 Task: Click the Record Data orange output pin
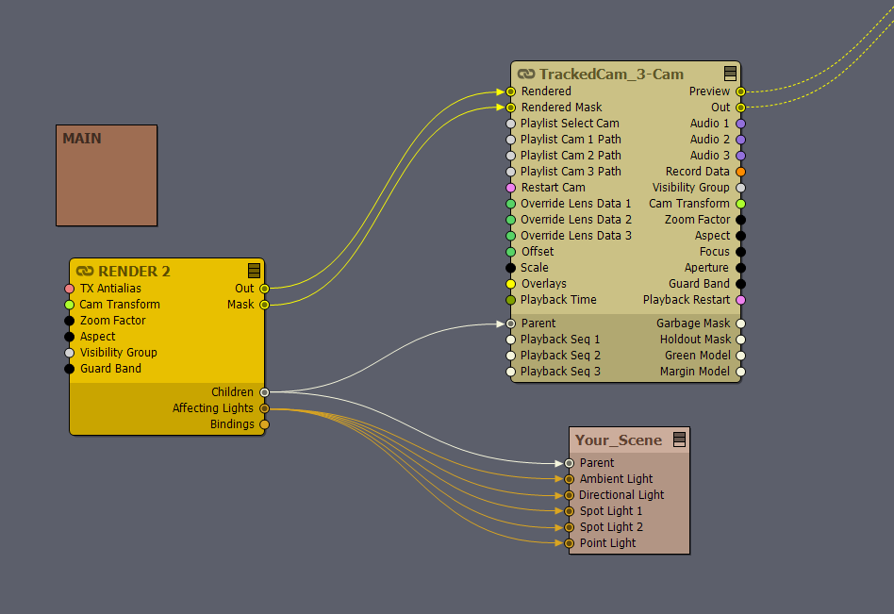point(740,172)
